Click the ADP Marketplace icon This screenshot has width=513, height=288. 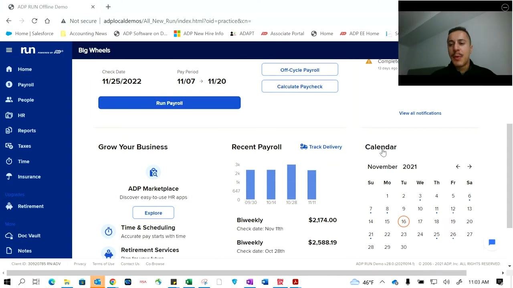pos(153,172)
